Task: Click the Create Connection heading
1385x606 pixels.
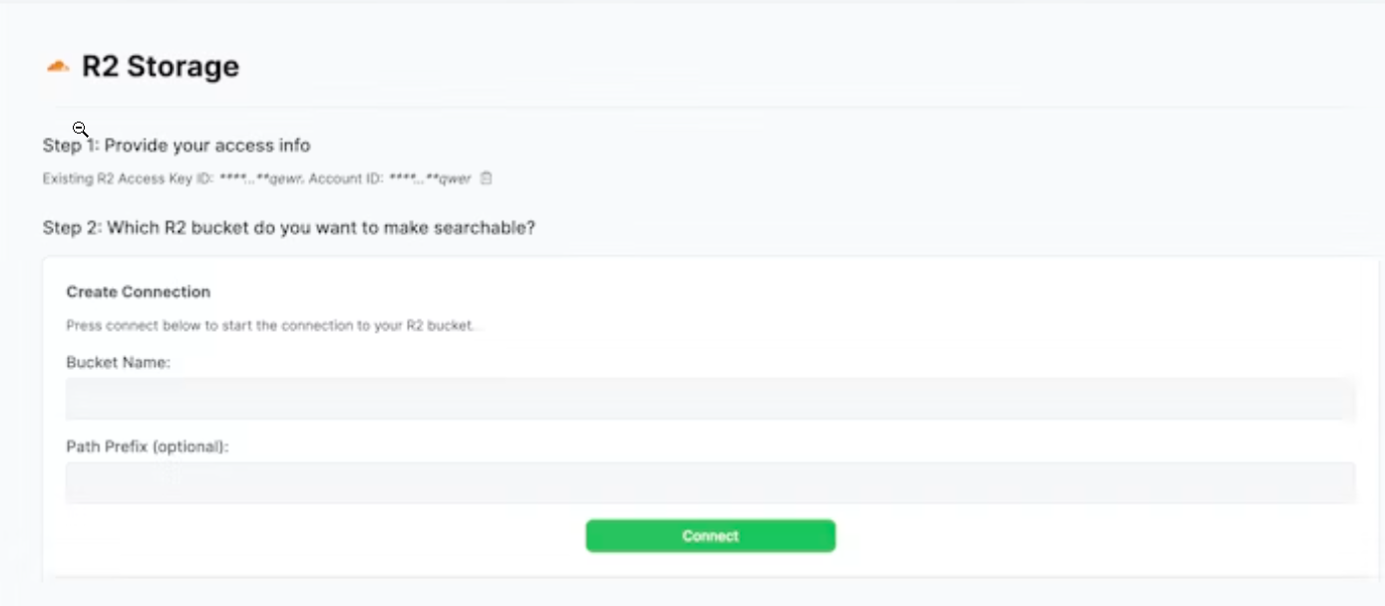Action: point(139,292)
